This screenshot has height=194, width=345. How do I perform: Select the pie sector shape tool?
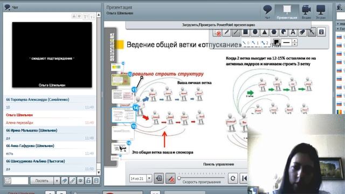284,32
